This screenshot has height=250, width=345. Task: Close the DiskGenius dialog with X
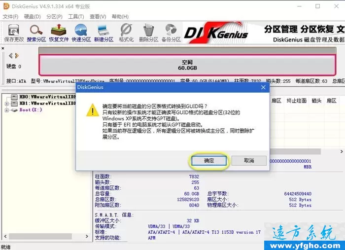pyautogui.click(x=263, y=87)
